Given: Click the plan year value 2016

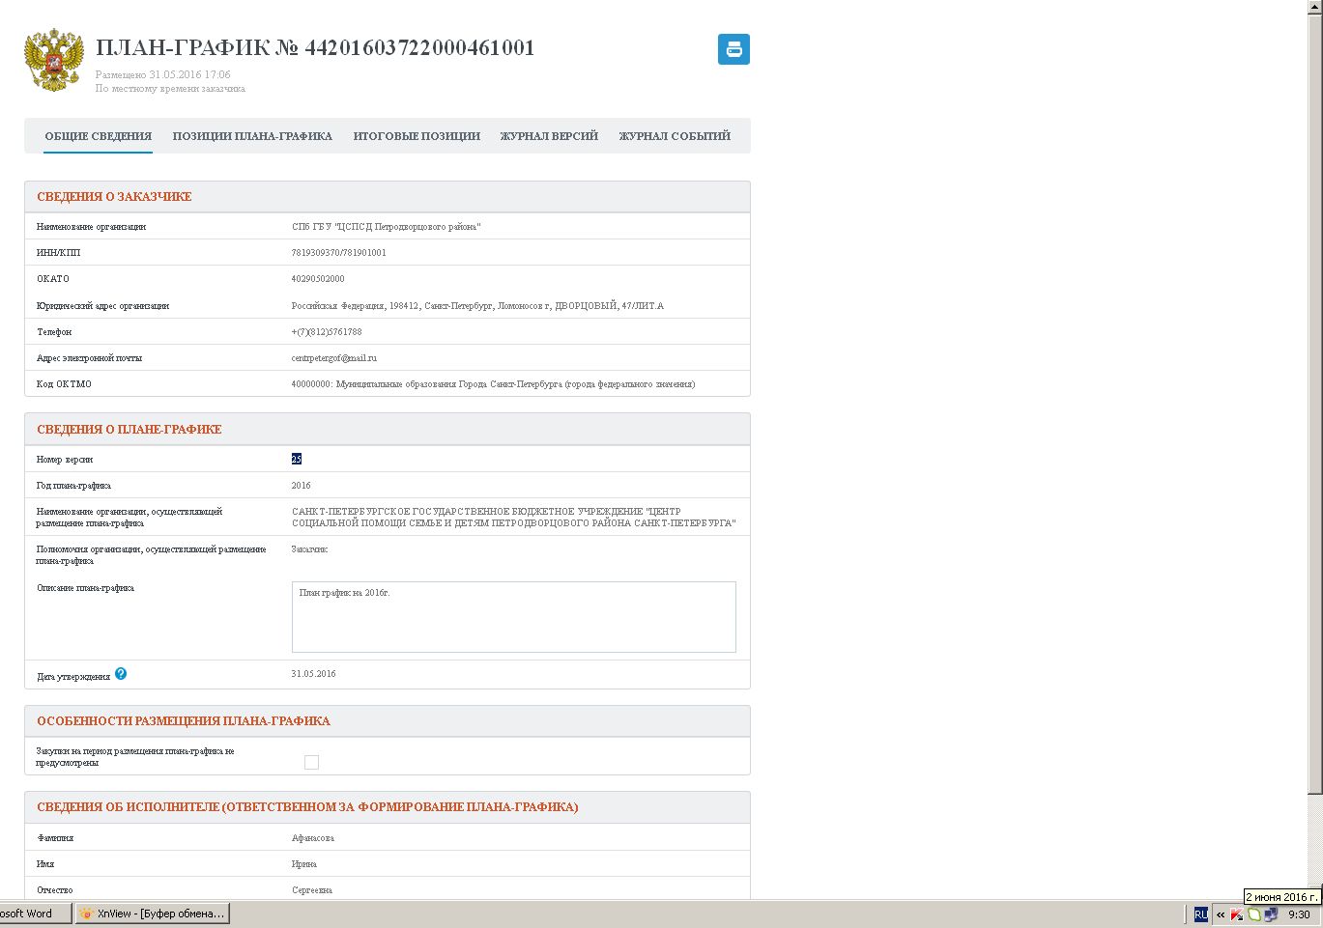Looking at the screenshot, I should pos(302,486).
